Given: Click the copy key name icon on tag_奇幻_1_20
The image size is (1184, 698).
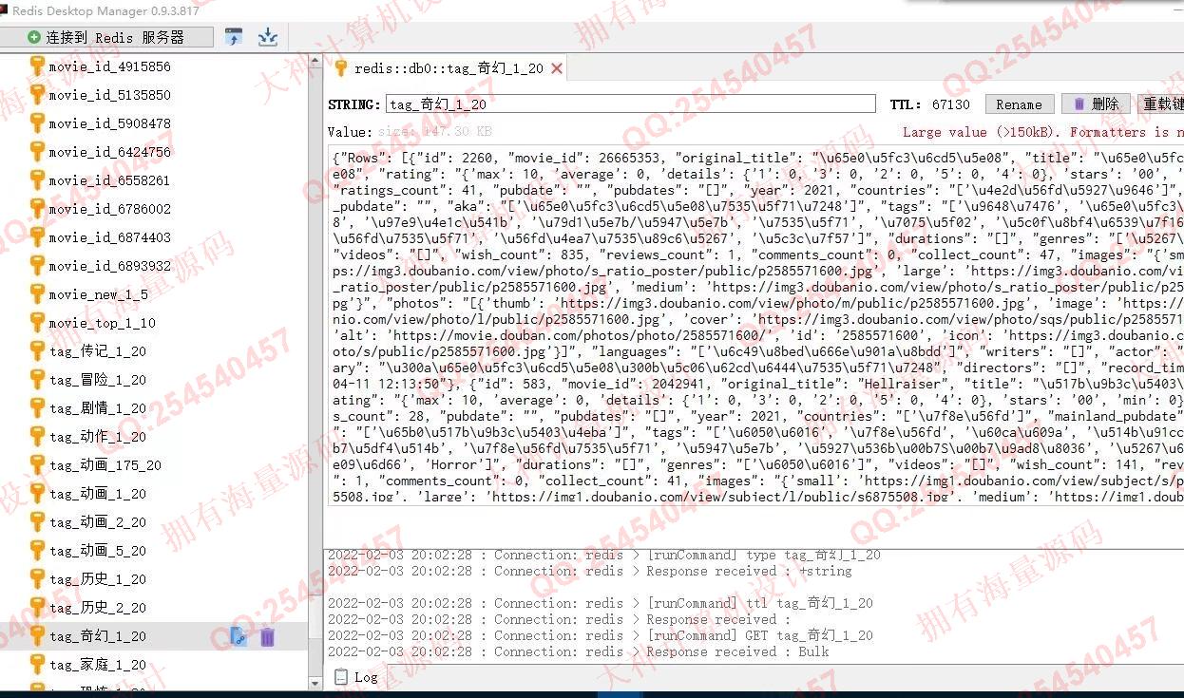Looking at the screenshot, I should pos(239,637).
